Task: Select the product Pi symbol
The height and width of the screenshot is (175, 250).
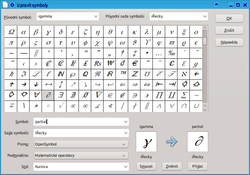Action: [x=159, y=95]
